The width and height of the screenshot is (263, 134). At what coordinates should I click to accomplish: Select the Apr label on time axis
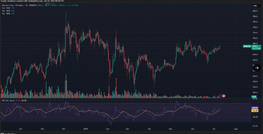(149, 129)
